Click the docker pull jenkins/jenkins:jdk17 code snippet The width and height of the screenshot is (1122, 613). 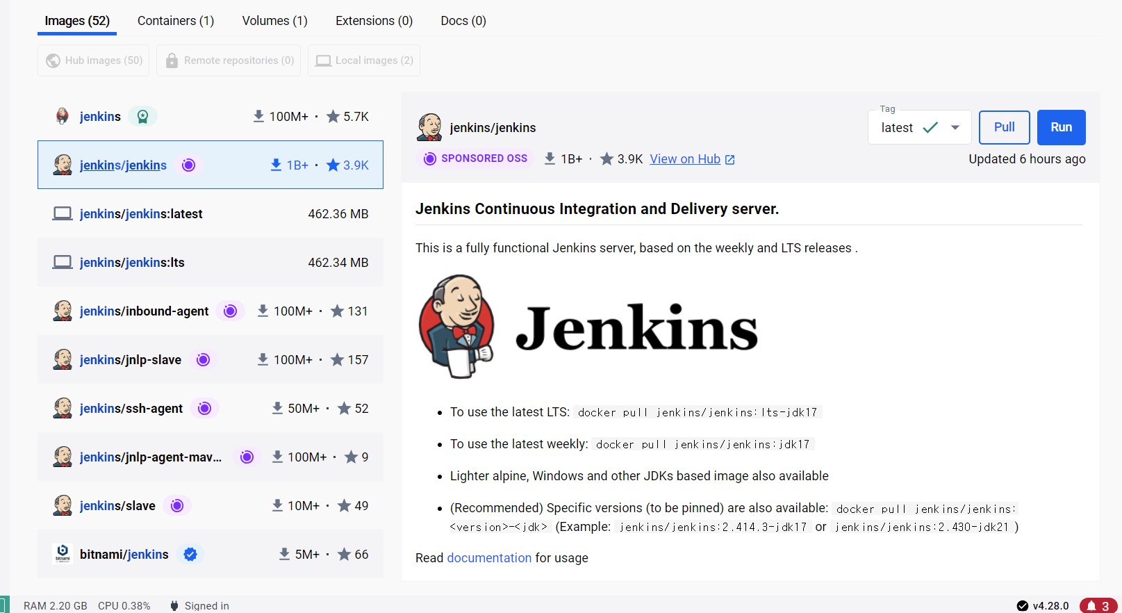coord(703,444)
